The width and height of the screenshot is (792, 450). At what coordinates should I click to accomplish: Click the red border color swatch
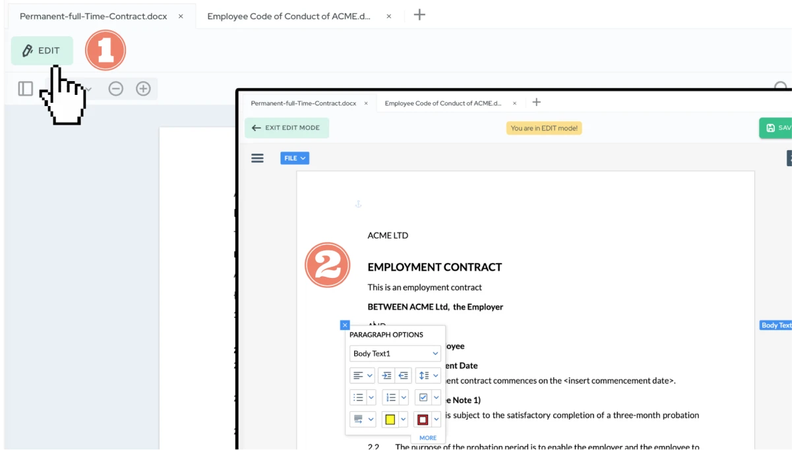coord(423,419)
